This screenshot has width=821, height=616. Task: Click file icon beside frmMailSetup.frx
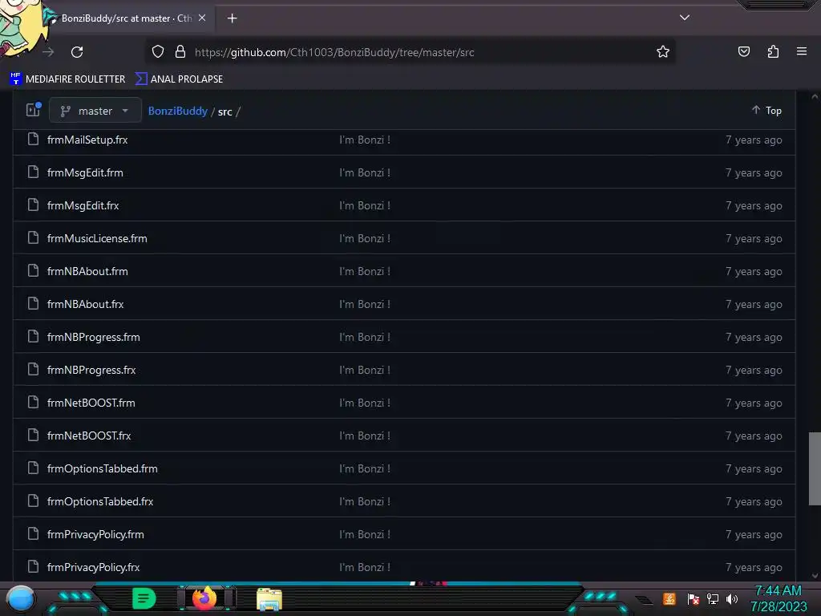pyautogui.click(x=33, y=140)
